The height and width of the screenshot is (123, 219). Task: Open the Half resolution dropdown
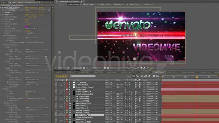(x=98, y=68)
